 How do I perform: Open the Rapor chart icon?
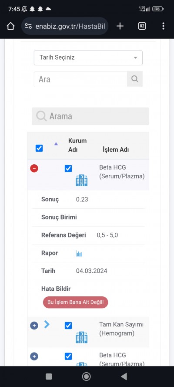coord(79,253)
